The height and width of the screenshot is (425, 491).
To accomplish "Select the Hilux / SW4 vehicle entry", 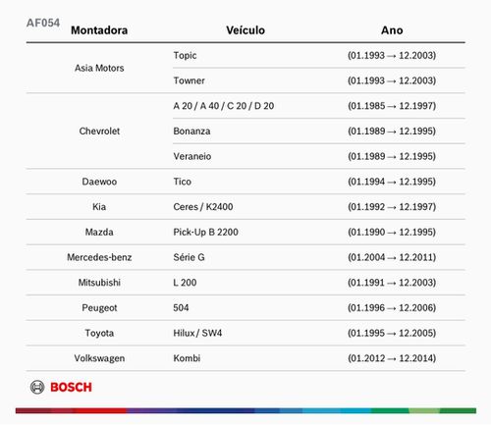I will click(x=197, y=333).
